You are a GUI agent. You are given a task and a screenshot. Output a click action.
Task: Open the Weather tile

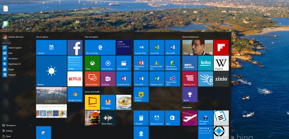click(x=51, y=71)
